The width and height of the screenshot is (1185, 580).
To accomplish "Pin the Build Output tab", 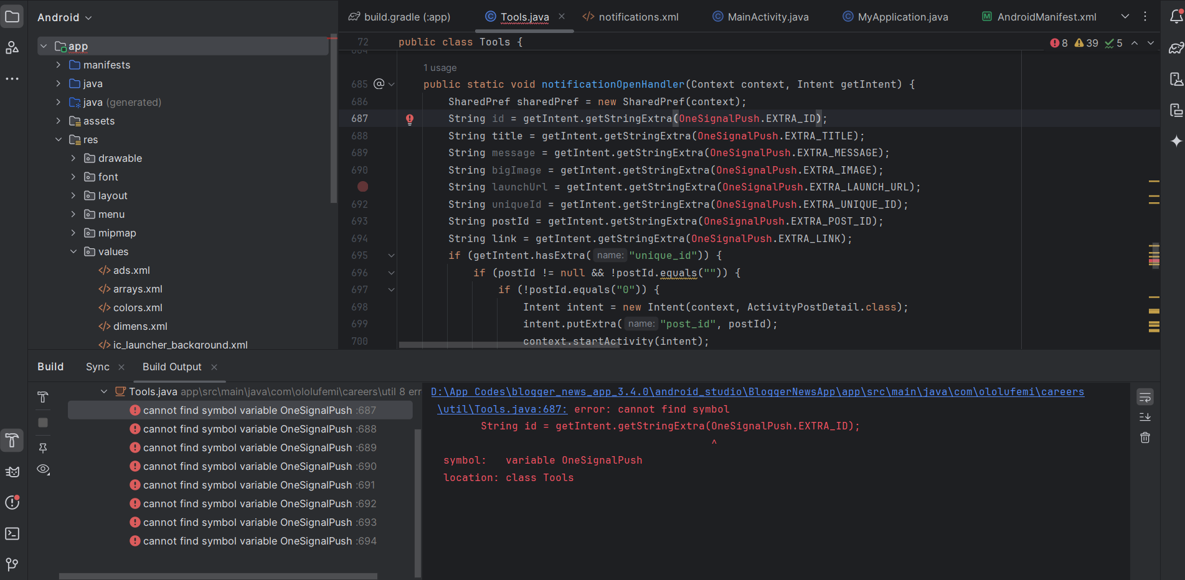I will pos(43,447).
